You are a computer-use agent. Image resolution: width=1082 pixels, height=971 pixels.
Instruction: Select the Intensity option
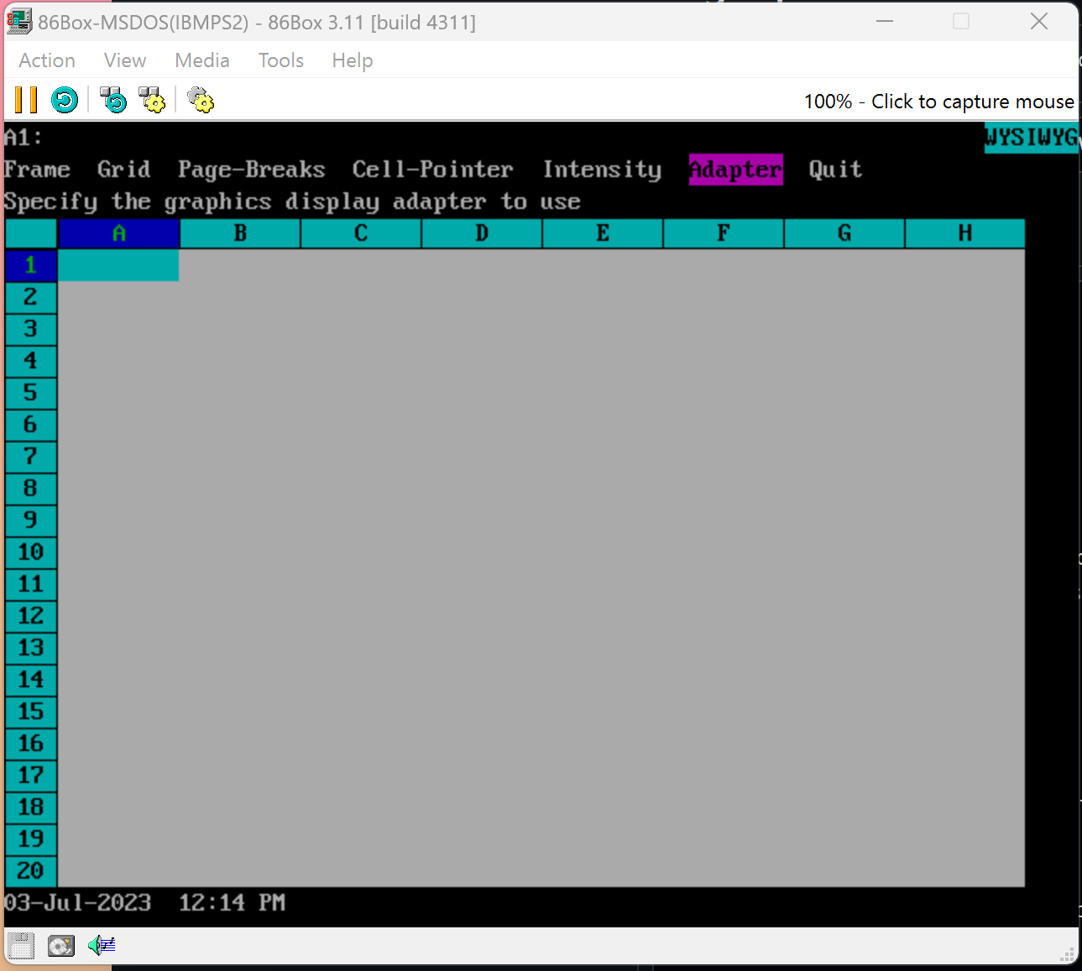(601, 170)
